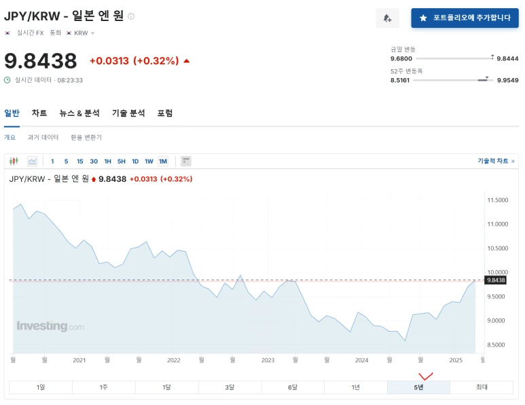Click the 52-week range slider bar
Viewport: 525px width, 405px height.
tap(453, 80)
